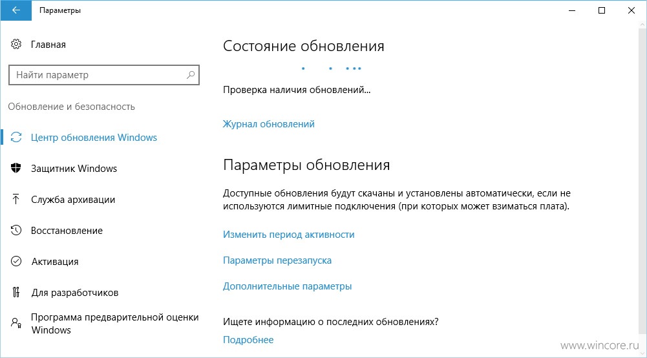This screenshot has height=358, width=647.
Task: Select the Windows Update sync icon
Action: (16, 138)
